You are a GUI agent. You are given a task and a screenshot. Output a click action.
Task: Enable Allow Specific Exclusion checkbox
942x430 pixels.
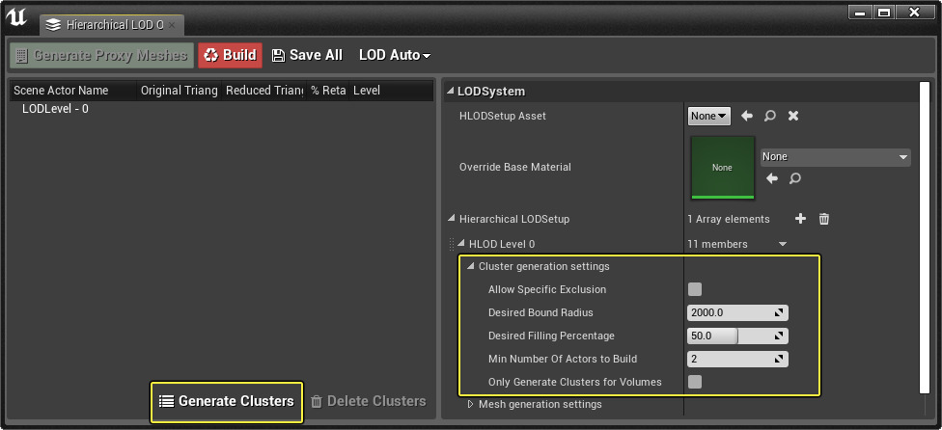[695, 289]
